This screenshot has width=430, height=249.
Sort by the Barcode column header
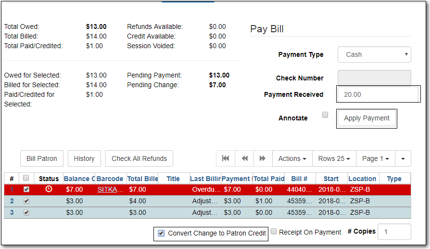point(110,179)
